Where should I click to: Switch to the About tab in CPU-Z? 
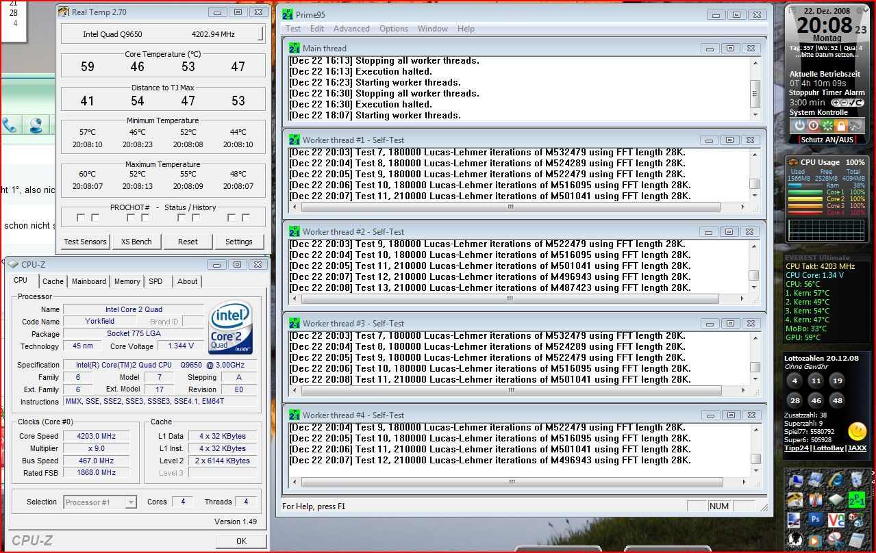point(187,281)
